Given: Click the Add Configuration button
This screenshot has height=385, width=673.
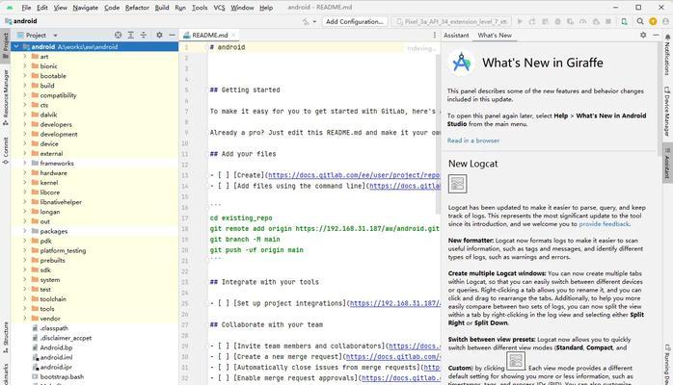Looking at the screenshot, I should click(x=354, y=21).
